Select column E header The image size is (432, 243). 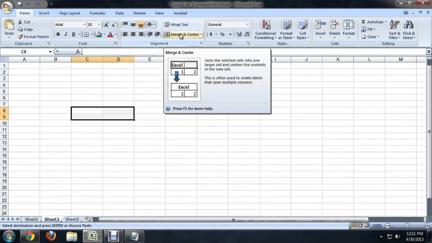[150, 59]
